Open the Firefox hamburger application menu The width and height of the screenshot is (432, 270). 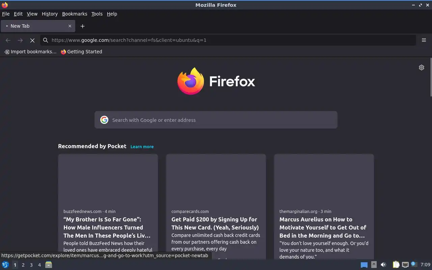click(x=424, y=40)
